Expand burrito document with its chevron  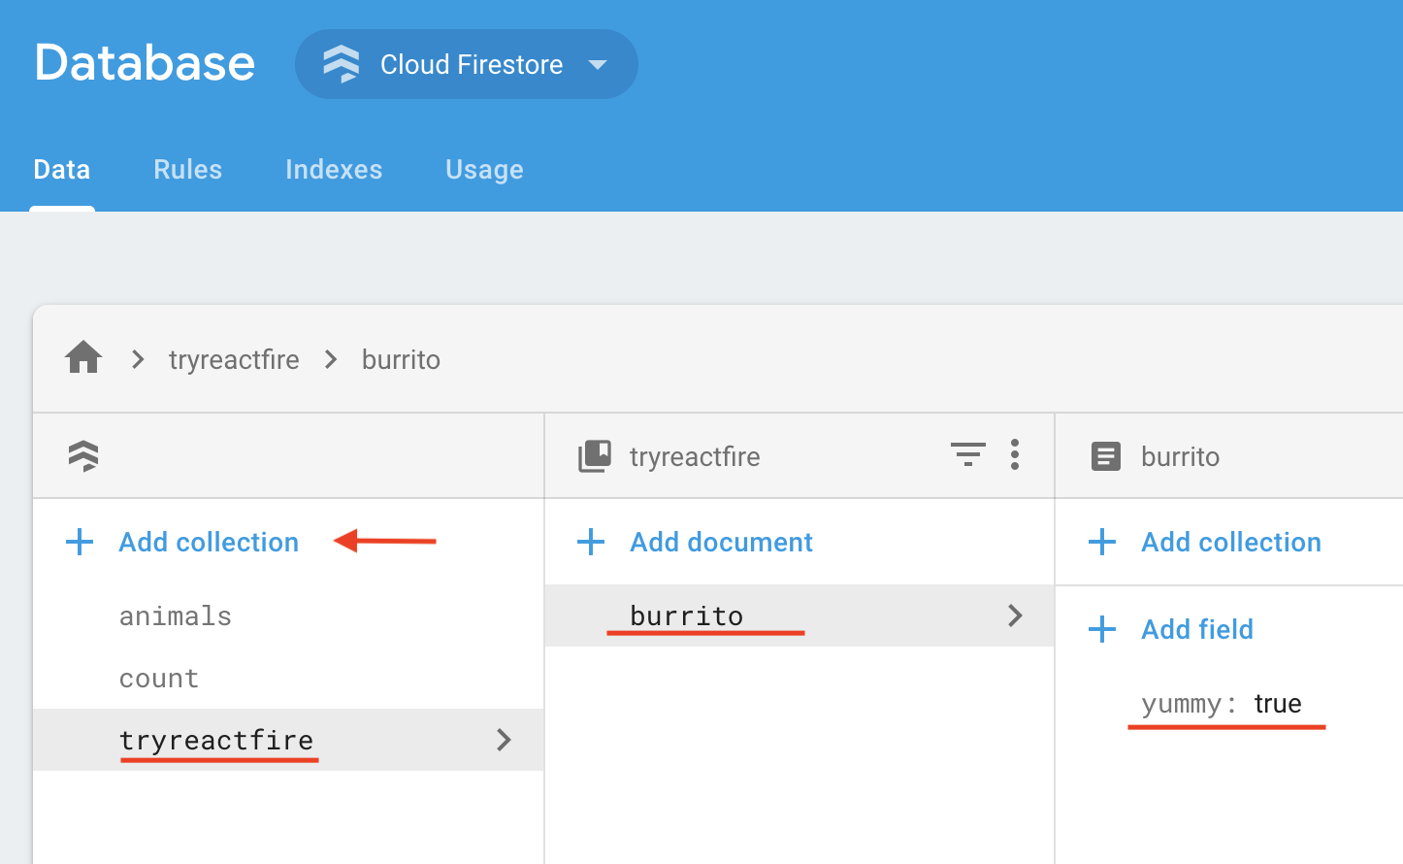coord(1016,615)
